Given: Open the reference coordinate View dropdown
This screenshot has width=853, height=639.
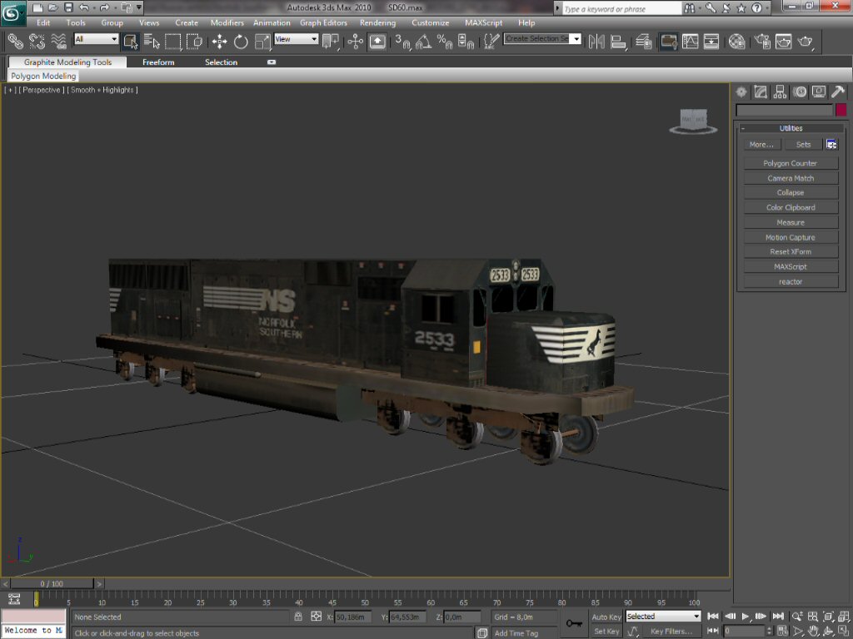Looking at the screenshot, I should (x=296, y=39).
